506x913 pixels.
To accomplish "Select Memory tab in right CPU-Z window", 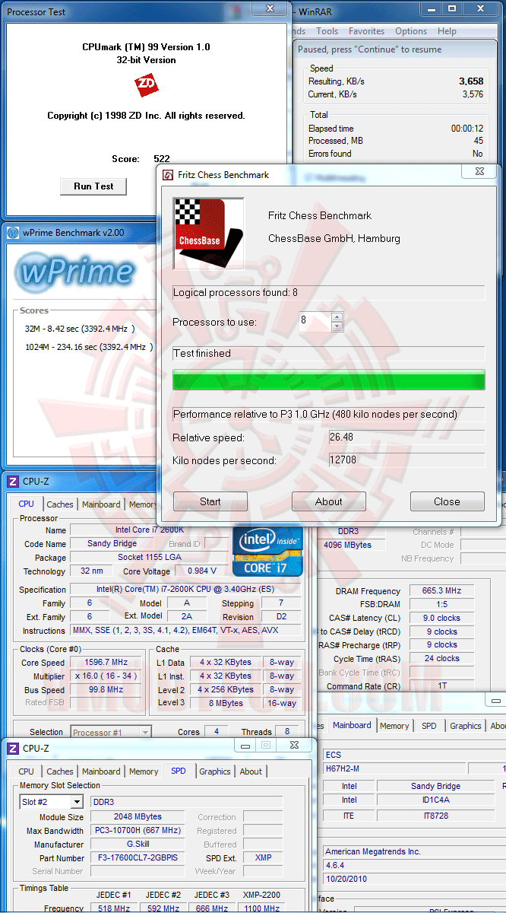I will (x=394, y=726).
